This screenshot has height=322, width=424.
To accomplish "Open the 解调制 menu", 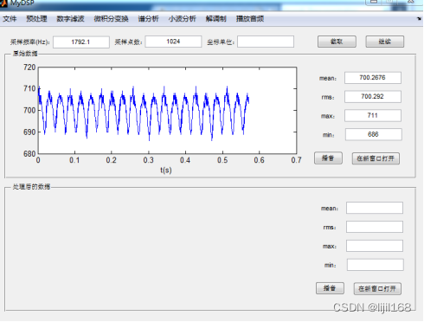I will pyautogui.click(x=215, y=19).
